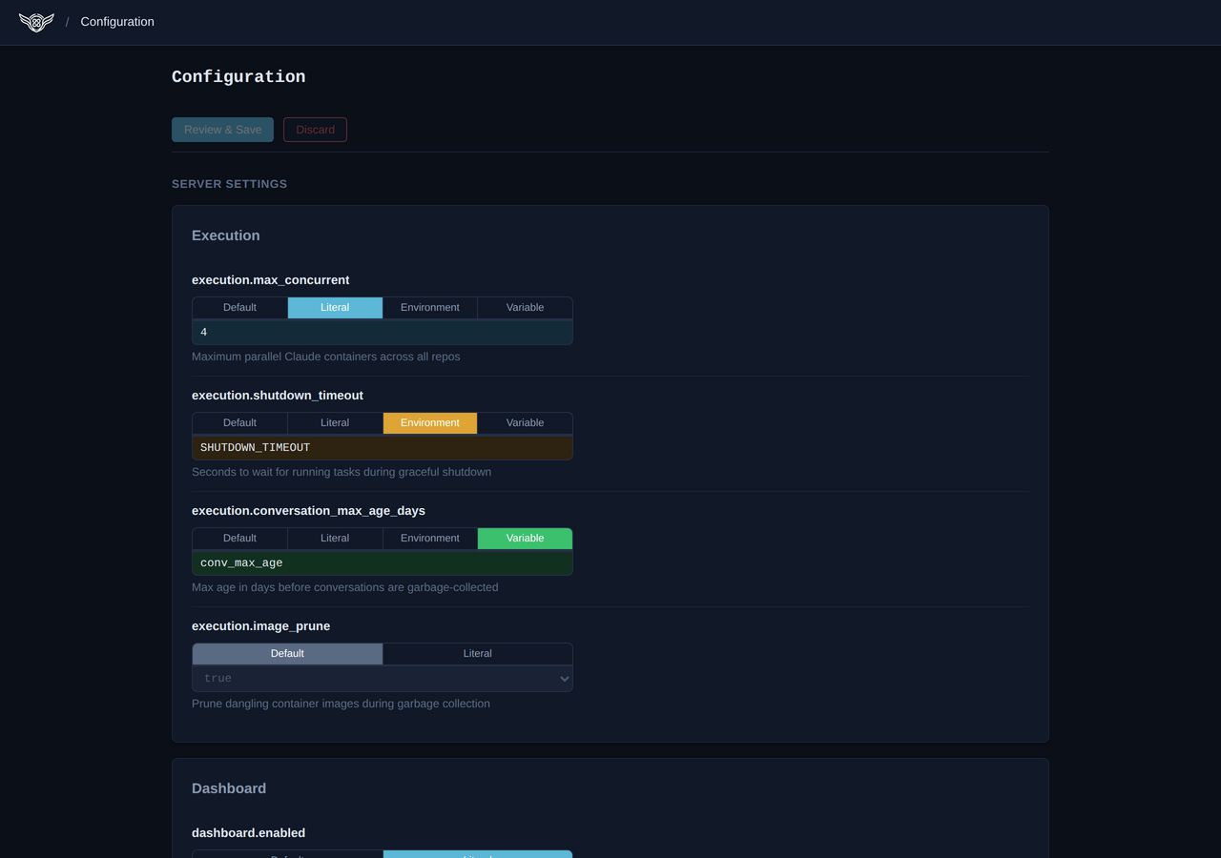Switch execution.max_concurrent to Environment

point(429,308)
